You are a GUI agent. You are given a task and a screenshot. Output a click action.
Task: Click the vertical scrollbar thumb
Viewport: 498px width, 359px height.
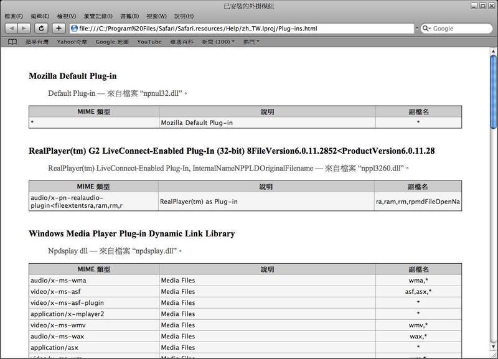pos(493,92)
